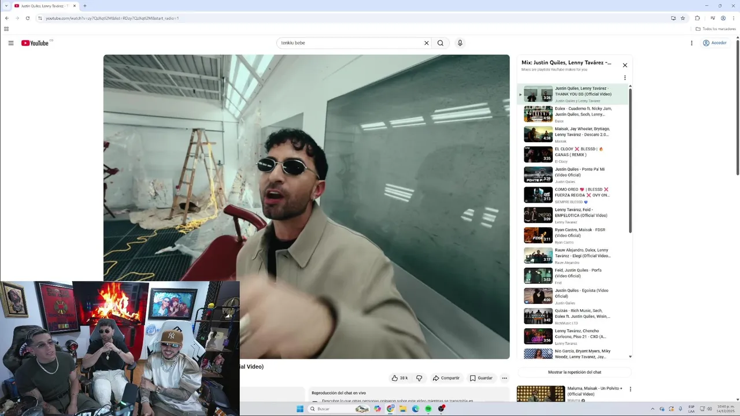Open File Explorer from the taskbar
Viewport: 740px width, 416px height.
[403, 408]
